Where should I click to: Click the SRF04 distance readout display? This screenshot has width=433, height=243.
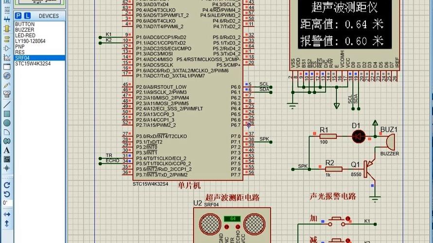pyautogui.click(x=232, y=218)
